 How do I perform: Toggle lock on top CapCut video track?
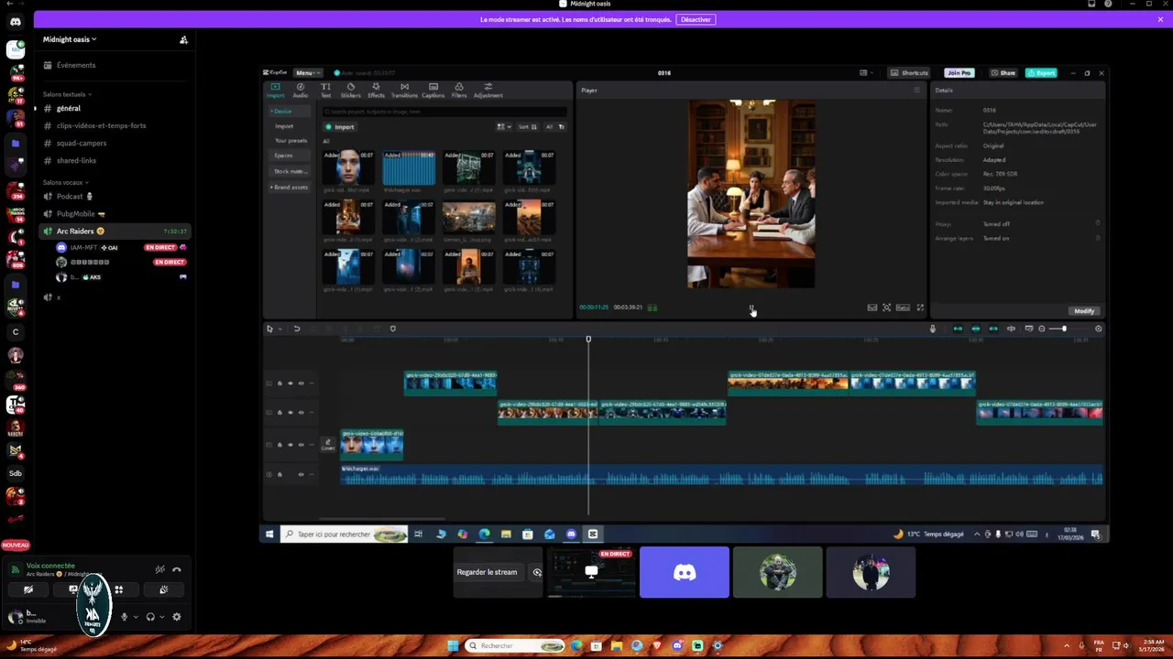pos(280,384)
